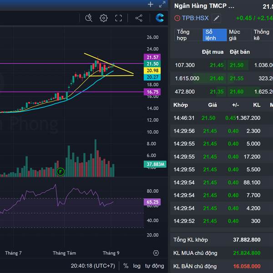273x273 pixels.
Task: Click the KL column header
Action: click(257, 105)
